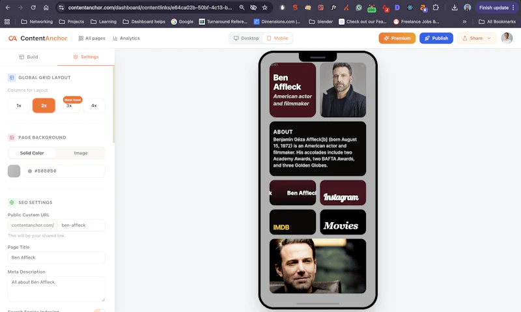Show more bookmarks with the double chevron

[x=464, y=21]
